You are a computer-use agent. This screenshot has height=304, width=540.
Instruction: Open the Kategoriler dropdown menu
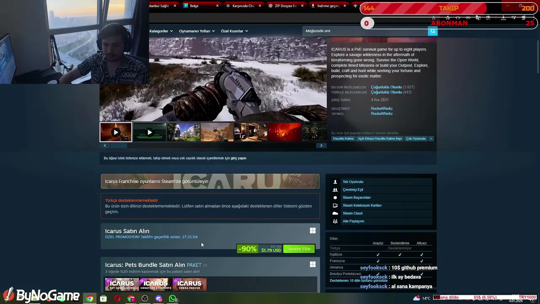click(x=161, y=31)
